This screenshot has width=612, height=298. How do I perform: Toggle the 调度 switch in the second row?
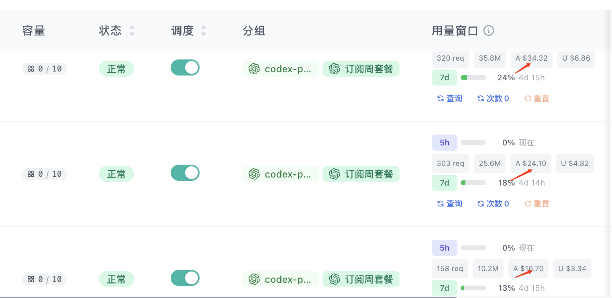click(x=185, y=173)
